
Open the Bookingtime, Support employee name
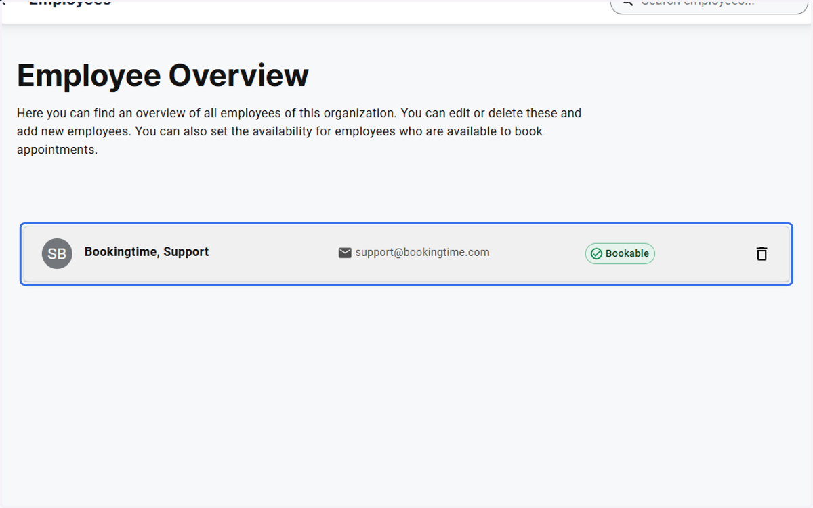pyautogui.click(x=146, y=252)
